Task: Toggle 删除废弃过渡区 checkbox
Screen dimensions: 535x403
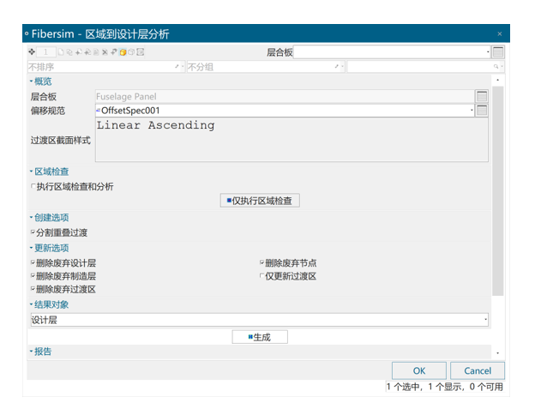Action: tap(33, 289)
